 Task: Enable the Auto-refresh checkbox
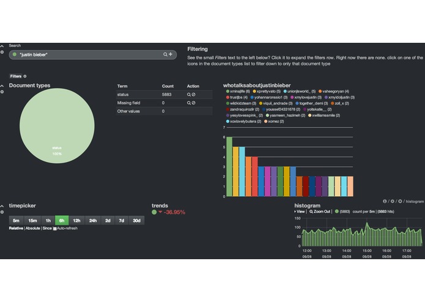(x=55, y=229)
